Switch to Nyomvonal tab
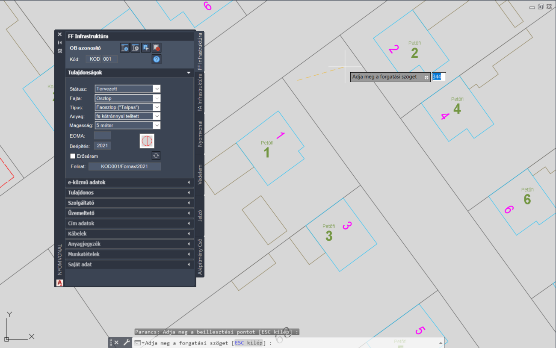The width and height of the screenshot is (556, 348). click(x=200, y=133)
